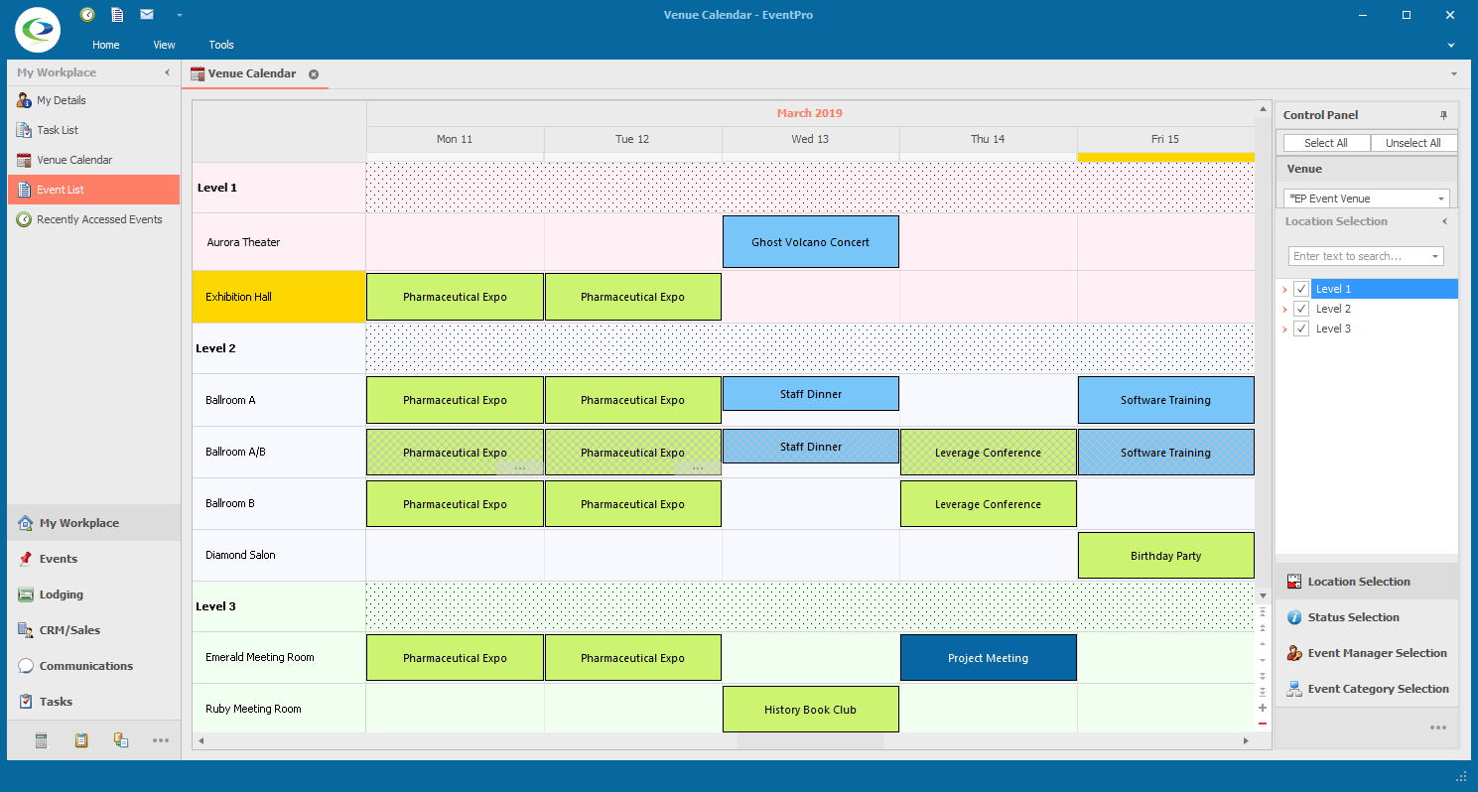Open the quick access toolbar dropdown arrow

(x=180, y=16)
